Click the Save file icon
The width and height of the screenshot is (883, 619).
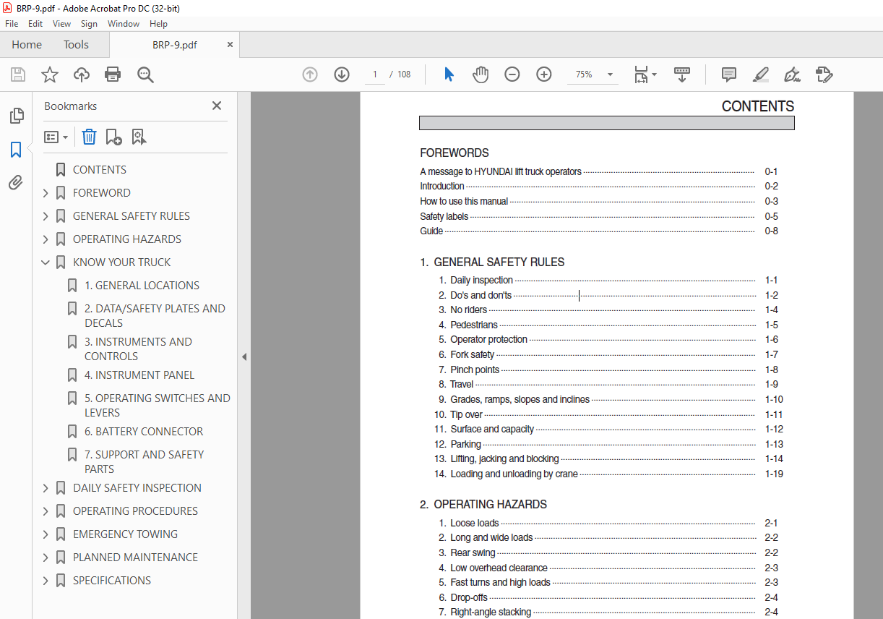18,74
